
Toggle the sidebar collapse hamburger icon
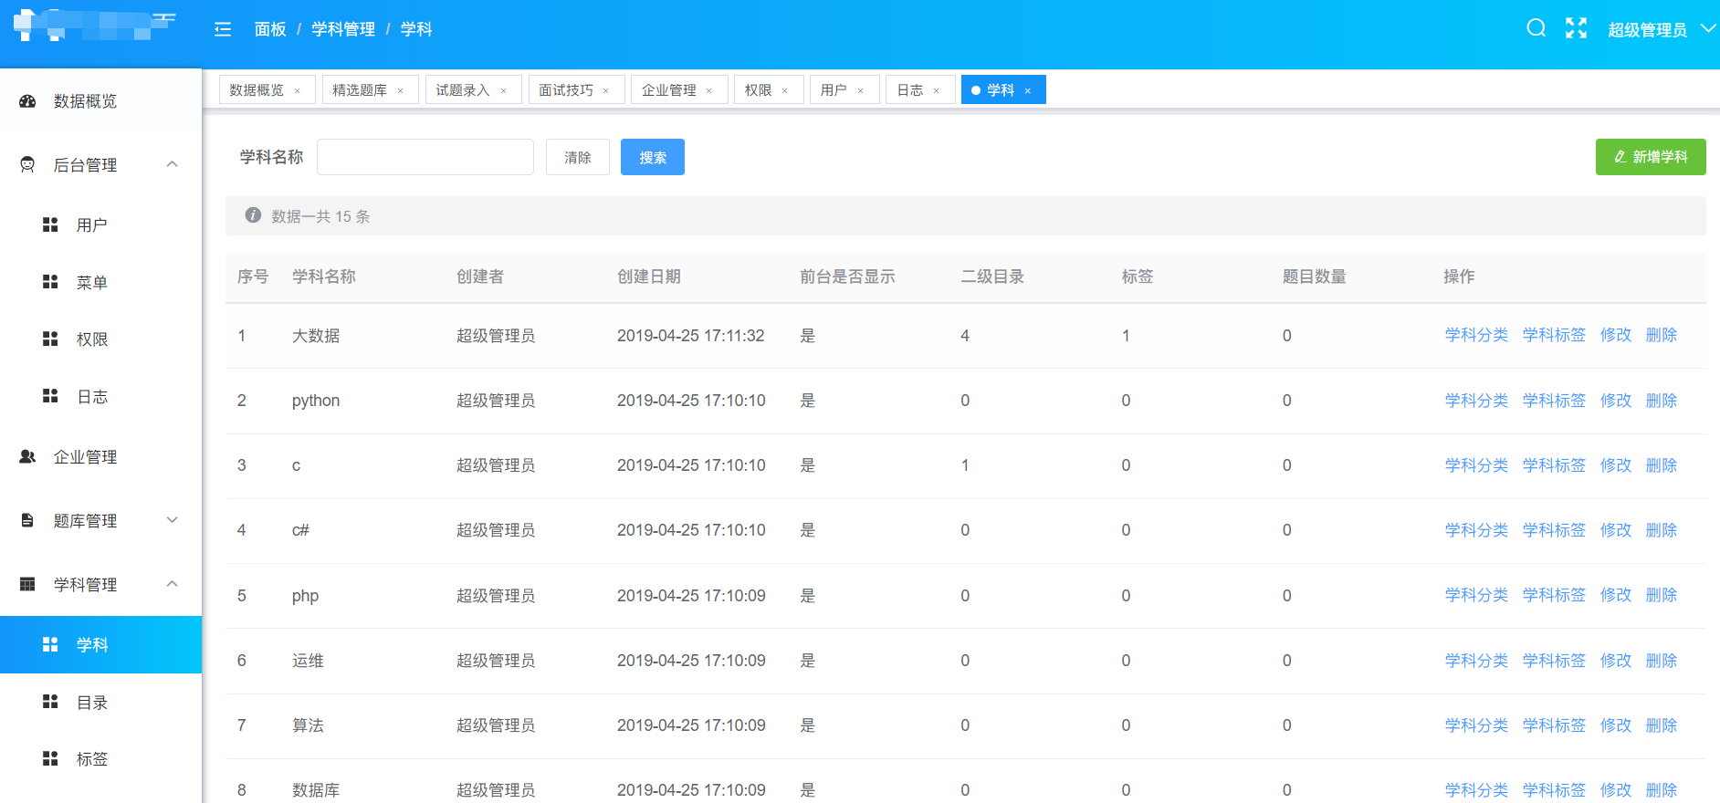pyautogui.click(x=223, y=29)
